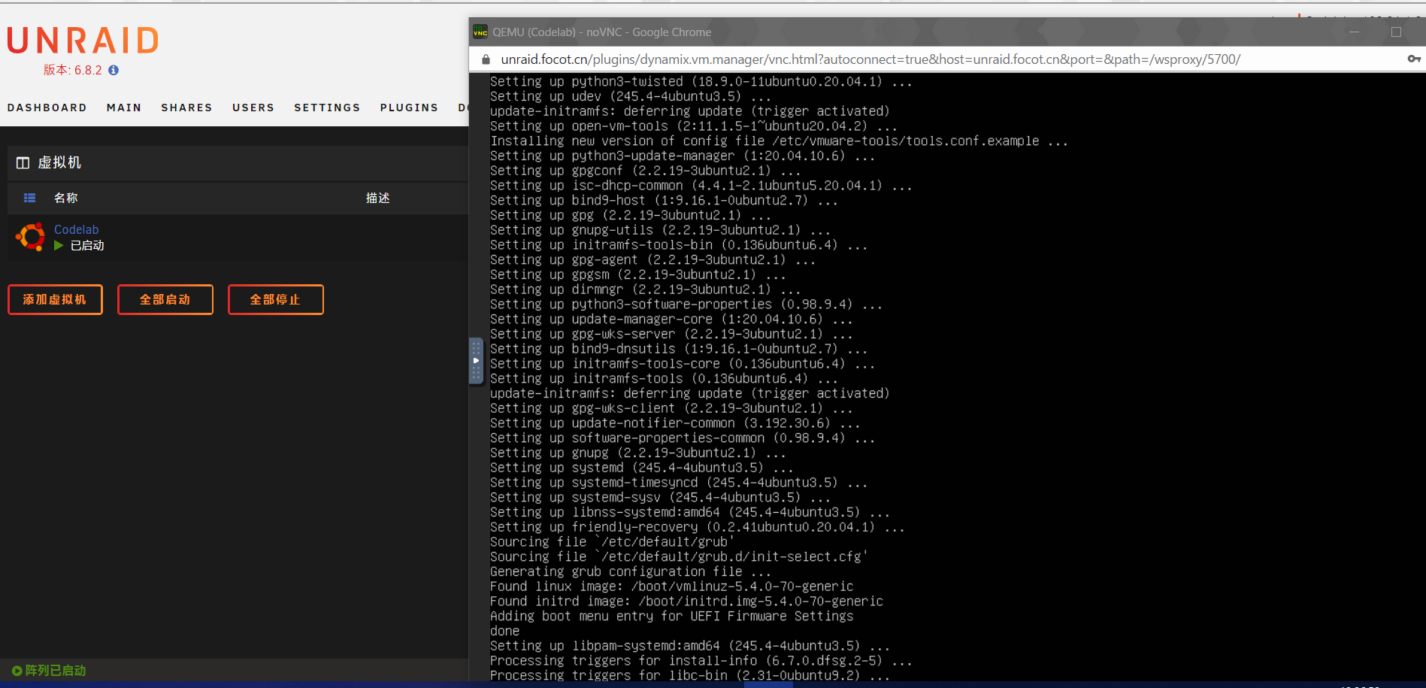Viewport: 1426px width, 688px height.
Task: Open the Shares menu
Action: 186,108
